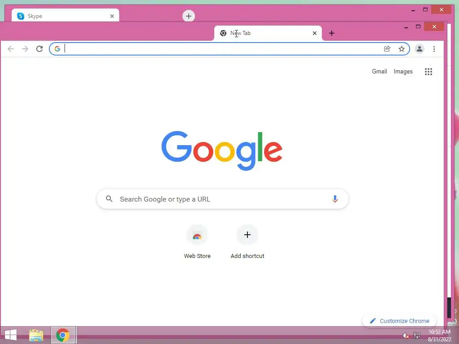Open the Web Store shortcut icon
The width and height of the screenshot is (459, 344).
pos(197,235)
